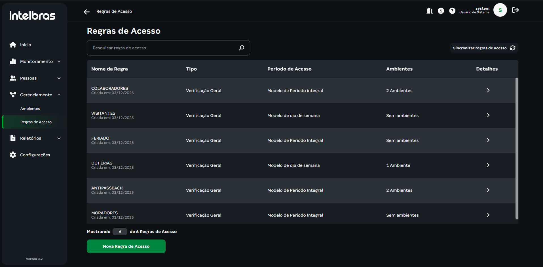Open Ambientes in the sidebar

pos(30,109)
